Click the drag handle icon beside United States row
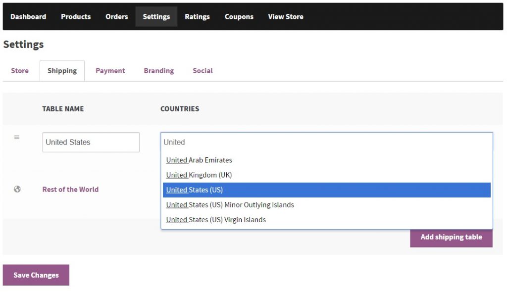The image size is (507, 292). pyautogui.click(x=17, y=137)
